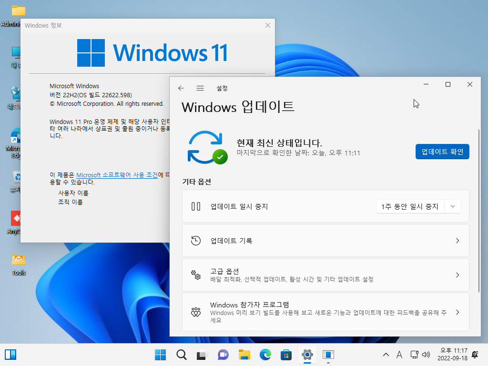Open the 1주 동안 일시 중지 dropdown
Image resolution: width=488 pixels, height=366 pixels.
point(418,206)
